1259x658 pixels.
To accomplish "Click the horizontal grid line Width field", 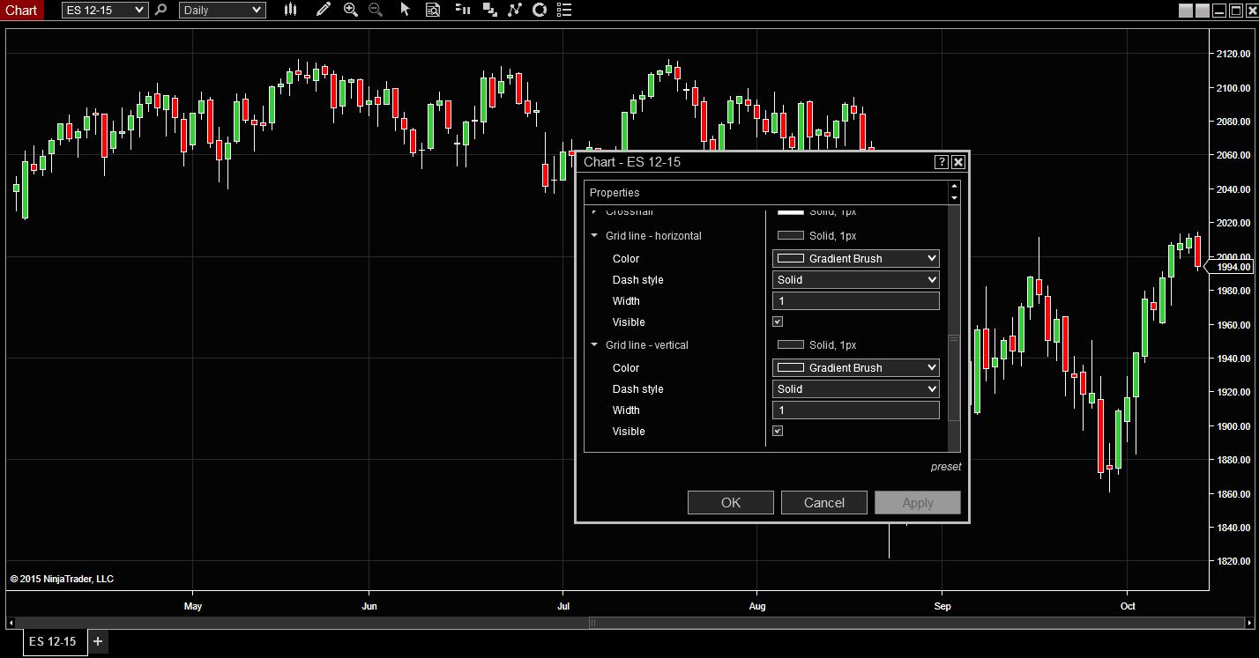I will point(855,300).
